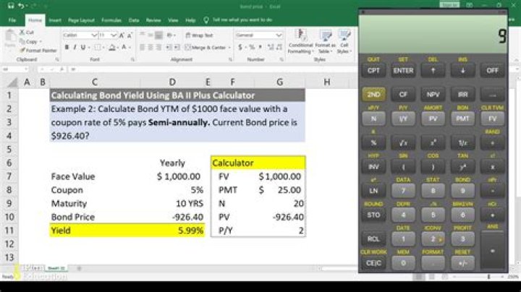Image resolution: width=521 pixels, height=292 pixels.
Task: Switch to the Formulas tab
Action: pos(111,20)
